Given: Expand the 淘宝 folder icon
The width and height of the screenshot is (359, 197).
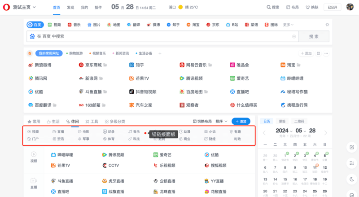Looking at the screenshot, I should 298,65.
